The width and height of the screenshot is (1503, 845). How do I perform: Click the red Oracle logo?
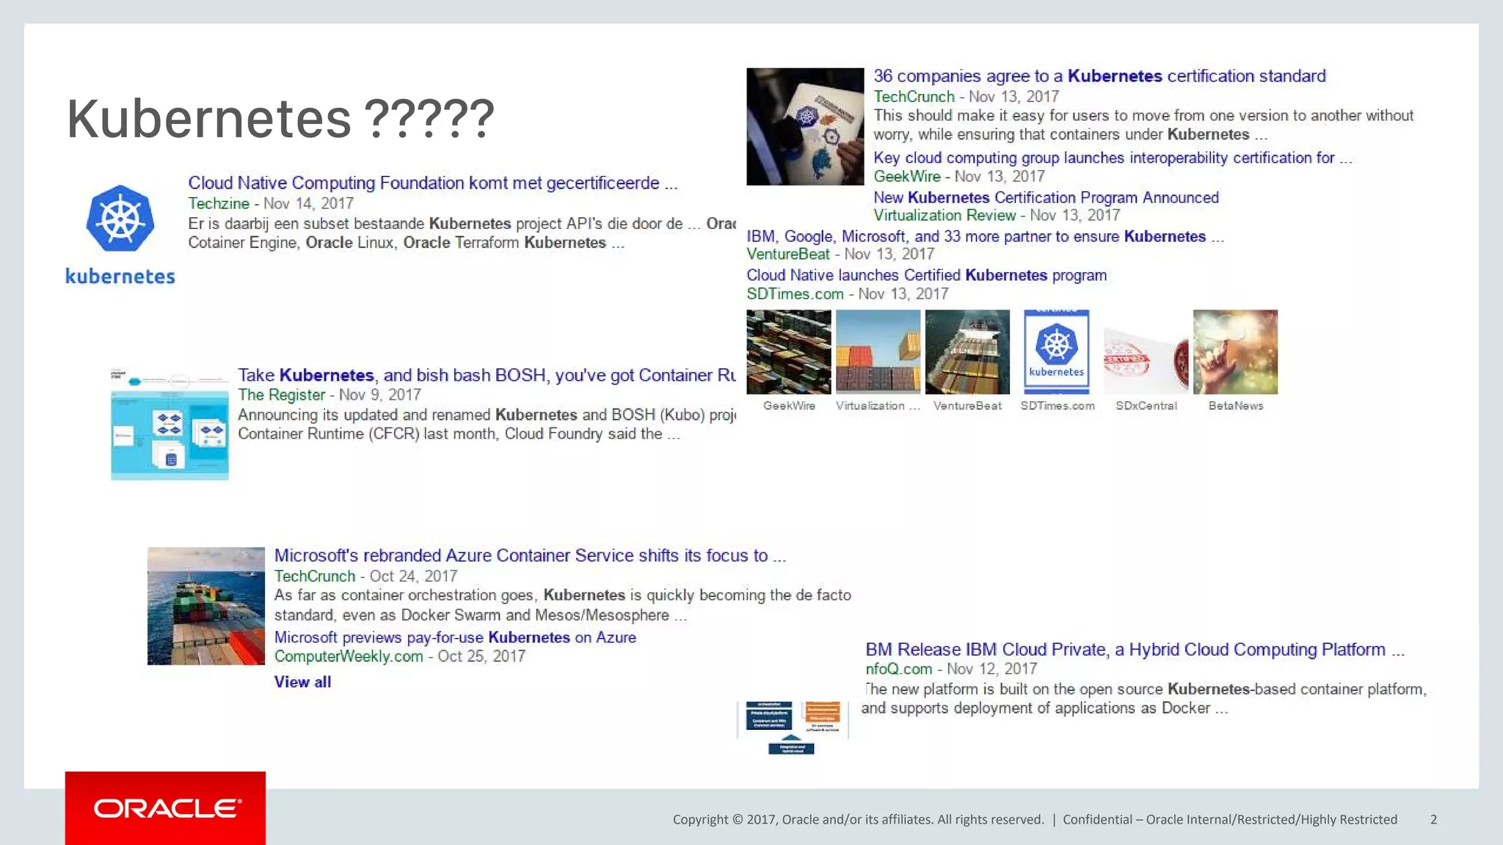click(165, 808)
